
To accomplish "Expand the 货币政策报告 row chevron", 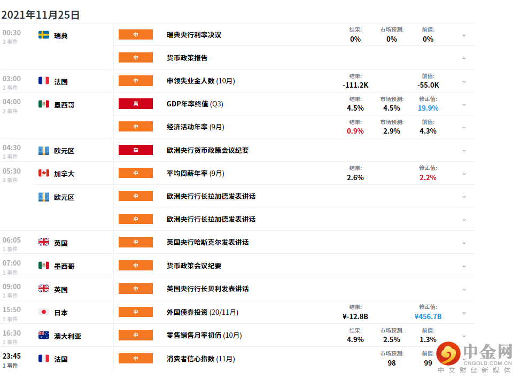I will click(x=464, y=58).
